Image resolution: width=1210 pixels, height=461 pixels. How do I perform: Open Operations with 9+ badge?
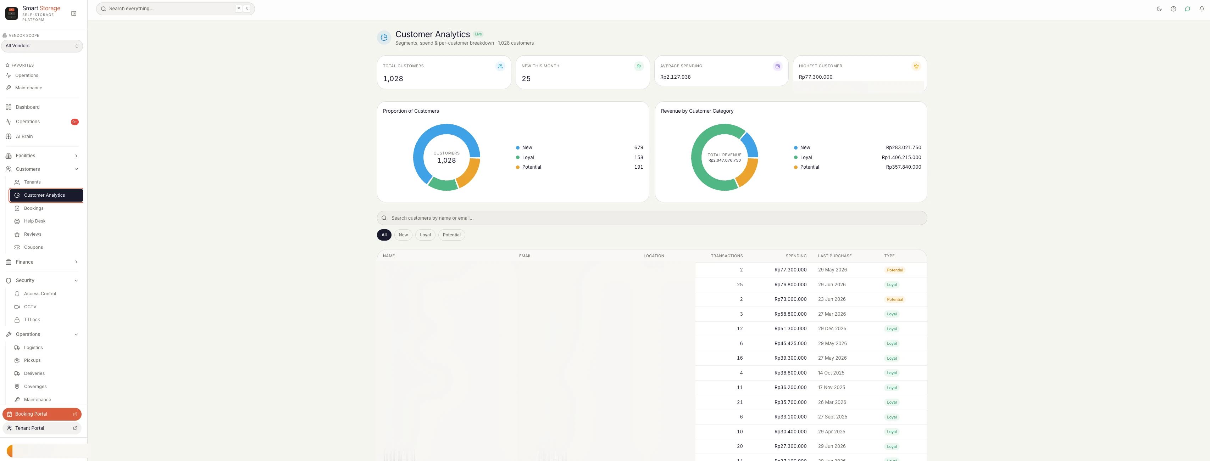point(42,122)
